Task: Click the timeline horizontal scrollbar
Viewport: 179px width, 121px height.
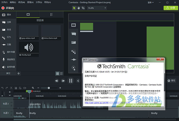Action: (67, 120)
